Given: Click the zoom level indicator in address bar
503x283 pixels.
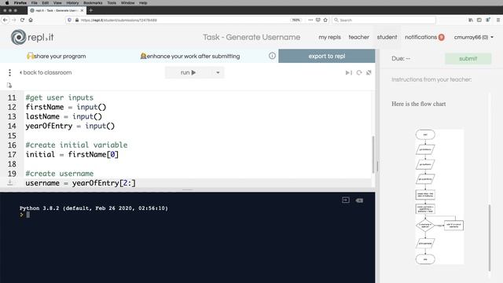Looking at the screenshot, I should [296, 20].
